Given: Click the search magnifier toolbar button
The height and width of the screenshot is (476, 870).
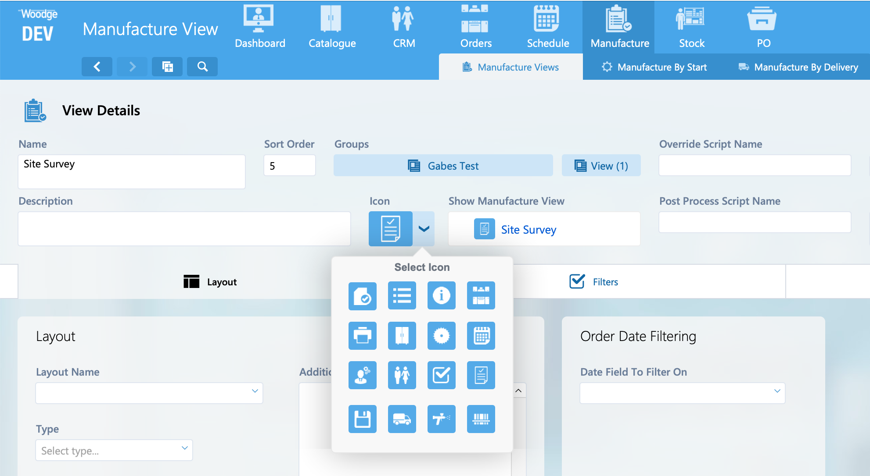Looking at the screenshot, I should [x=202, y=67].
